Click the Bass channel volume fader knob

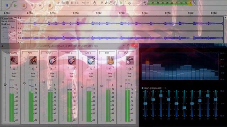tap(101, 86)
